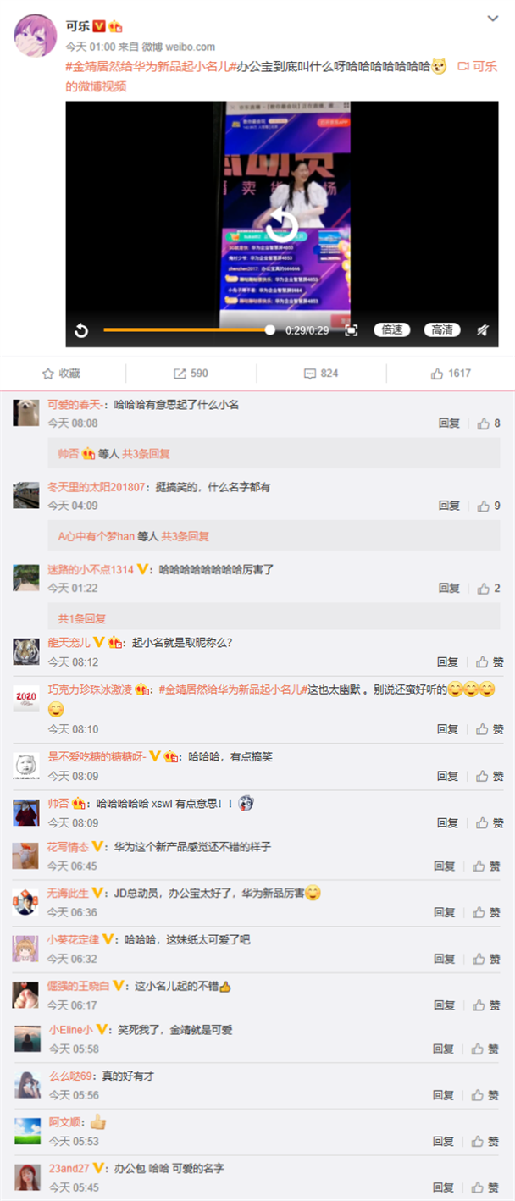Image resolution: width=515 pixels, height=1201 pixels.
Task: Expand 共1条回复 under 迷路的小不点1314
Action: (82, 618)
